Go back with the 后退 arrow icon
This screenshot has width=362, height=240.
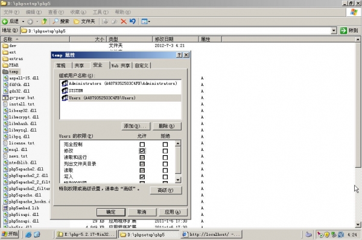[5, 22]
